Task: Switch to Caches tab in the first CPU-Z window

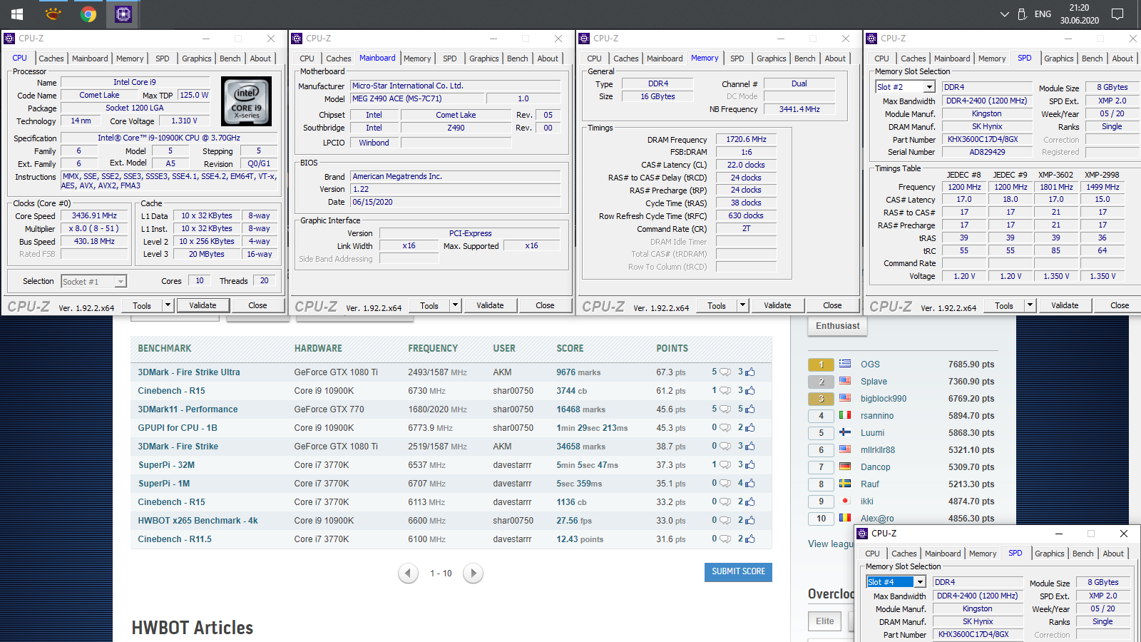Action: (x=51, y=58)
